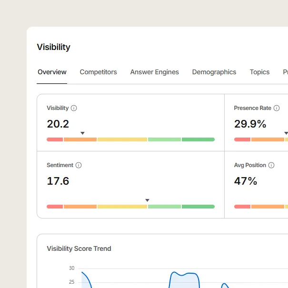The width and height of the screenshot is (288, 288).
Task: Click yellow segment of Sentiment gauge
Action: [x=122, y=207]
